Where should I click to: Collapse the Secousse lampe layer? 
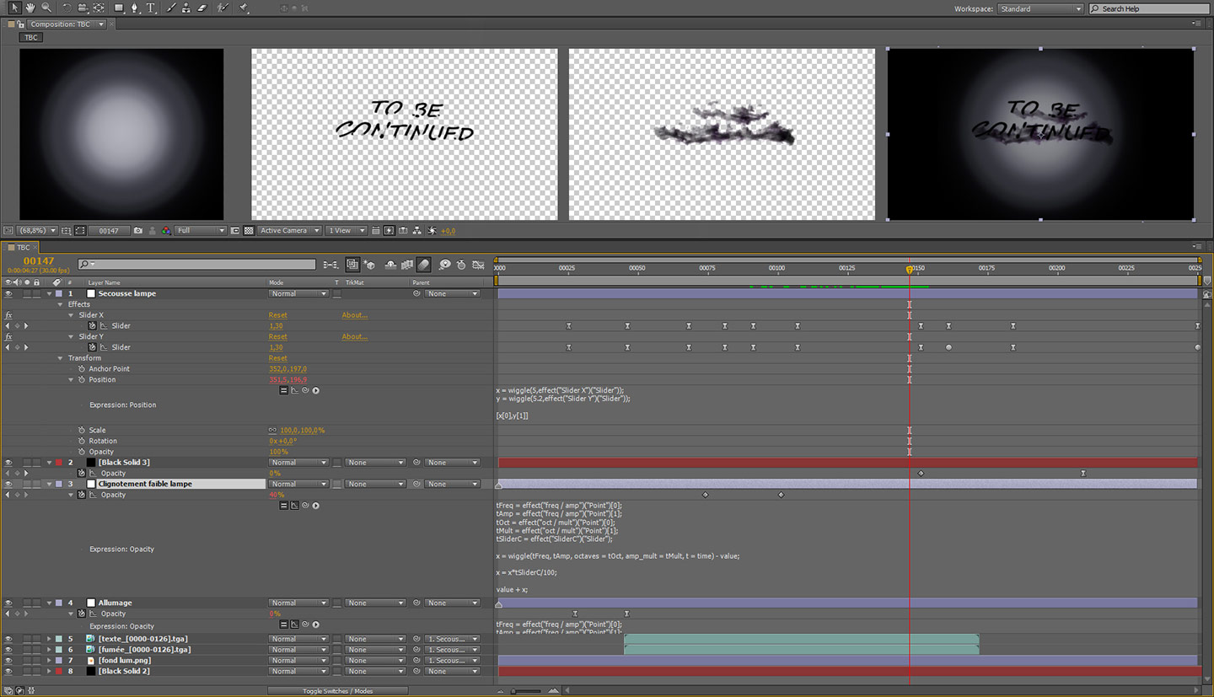point(49,293)
